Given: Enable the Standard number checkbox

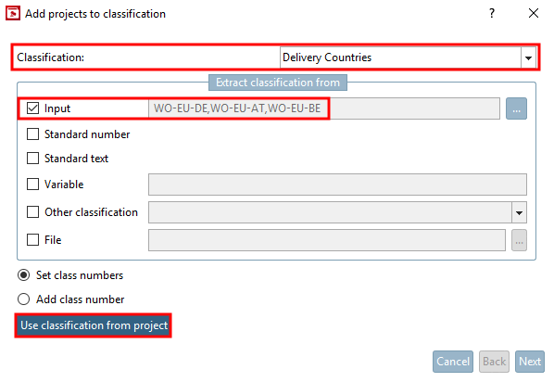Looking at the screenshot, I should tap(32, 134).
